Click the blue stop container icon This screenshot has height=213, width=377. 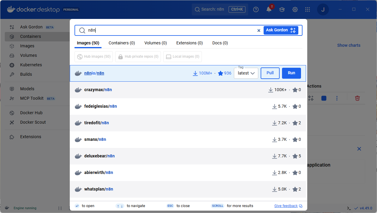[x=324, y=98]
